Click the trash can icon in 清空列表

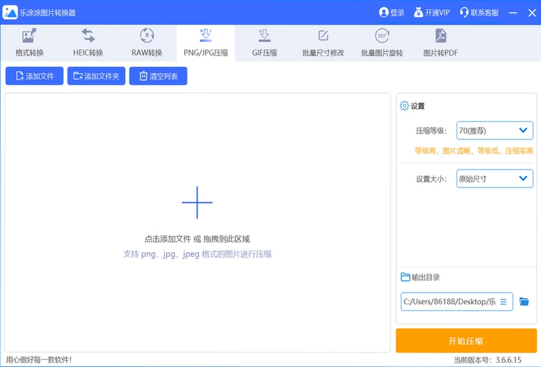coord(143,76)
